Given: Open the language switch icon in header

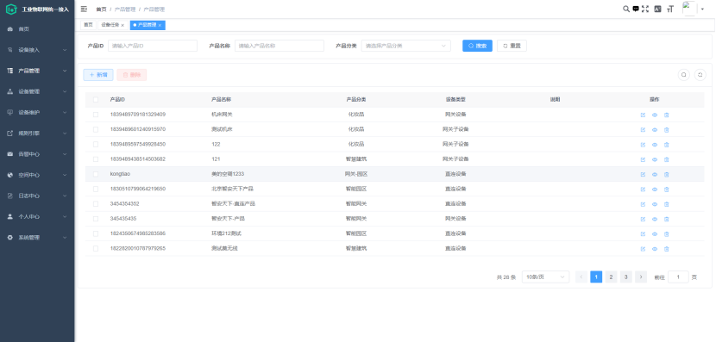Looking at the screenshot, I should click(x=657, y=9).
